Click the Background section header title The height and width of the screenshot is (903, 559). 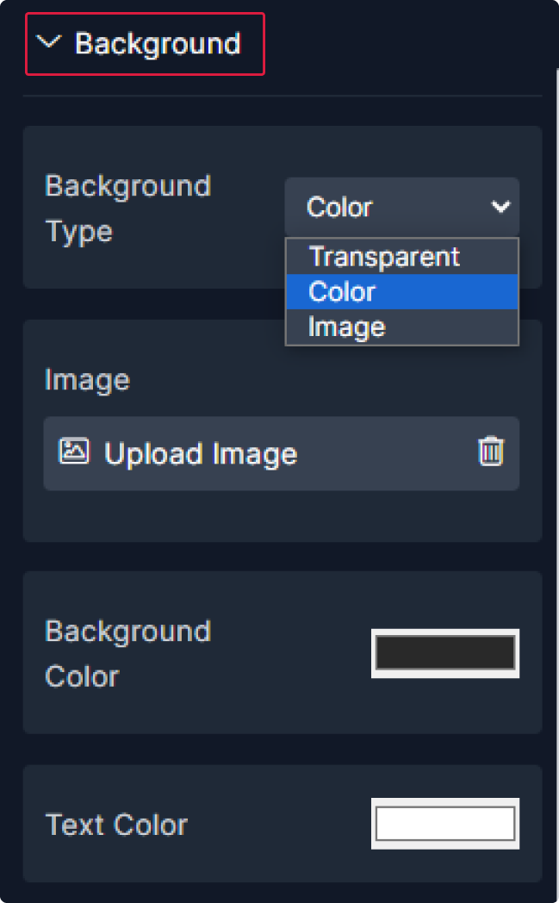(x=158, y=43)
